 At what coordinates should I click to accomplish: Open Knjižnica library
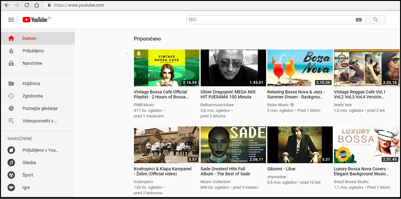click(x=38, y=83)
